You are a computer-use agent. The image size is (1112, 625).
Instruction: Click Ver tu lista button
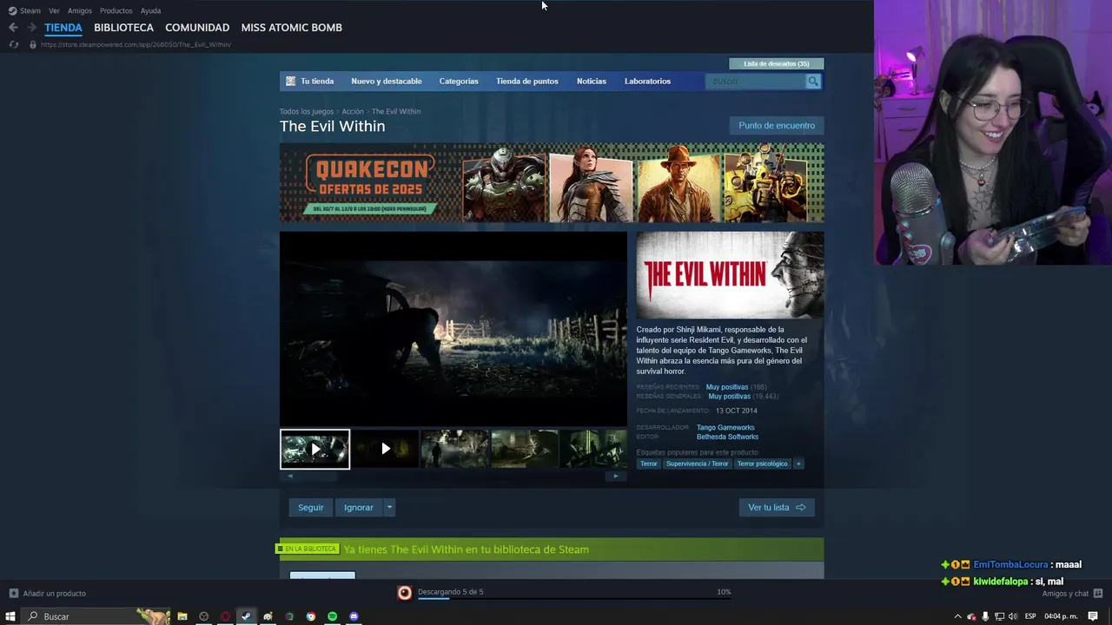pos(777,507)
